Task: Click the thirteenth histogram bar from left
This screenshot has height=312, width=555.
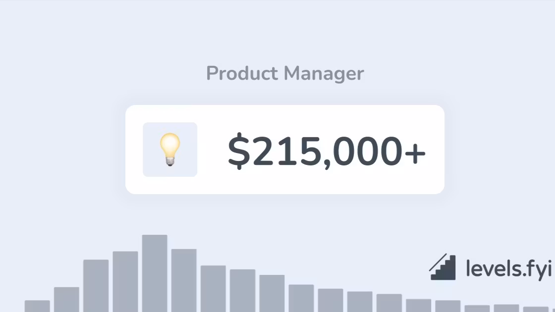Action: pyautogui.click(x=389, y=303)
